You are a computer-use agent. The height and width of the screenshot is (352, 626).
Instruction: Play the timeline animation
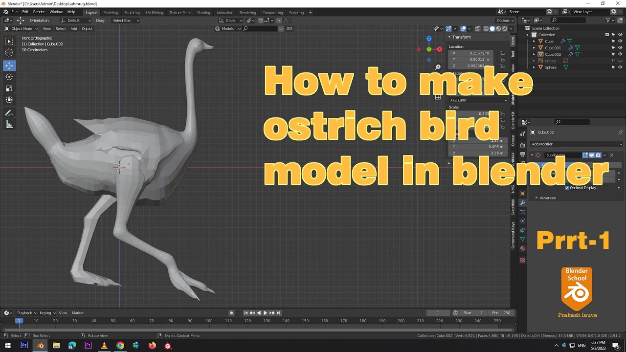[x=265, y=313]
